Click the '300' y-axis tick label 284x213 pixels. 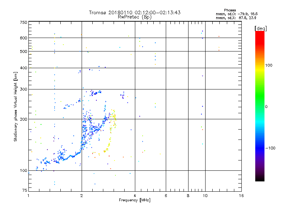click(x=23, y=89)
